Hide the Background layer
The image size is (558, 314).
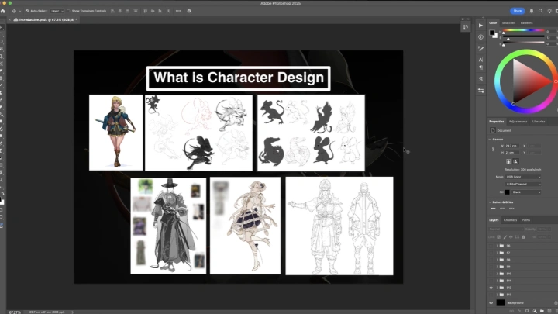click(491, 302)
